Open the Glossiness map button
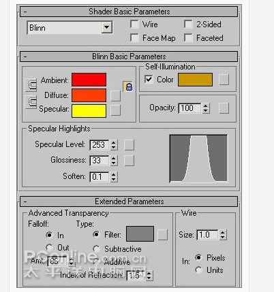Viewport: 274px width, 292px height. coord(129,161)
